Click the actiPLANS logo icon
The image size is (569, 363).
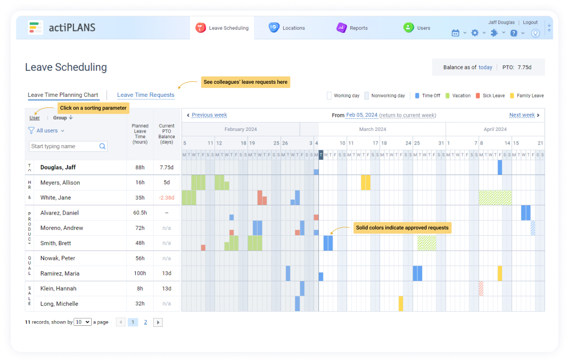click(x=36, y=28)
